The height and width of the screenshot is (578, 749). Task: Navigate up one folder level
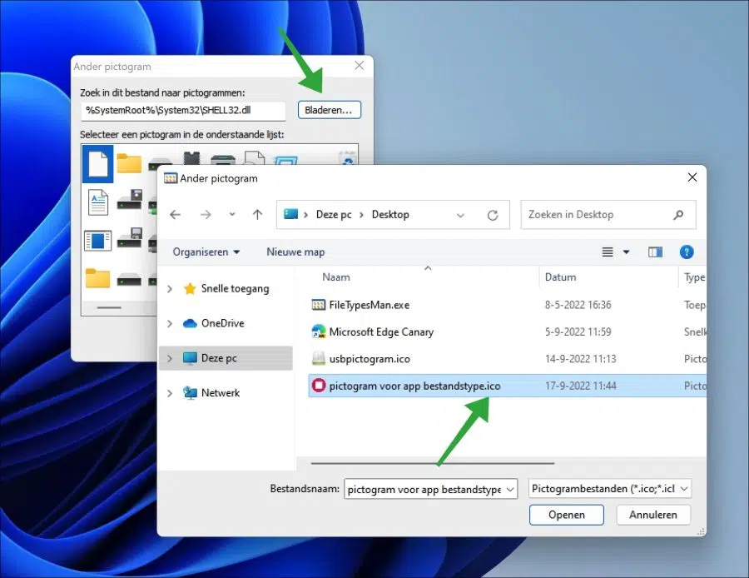[257, 215]
